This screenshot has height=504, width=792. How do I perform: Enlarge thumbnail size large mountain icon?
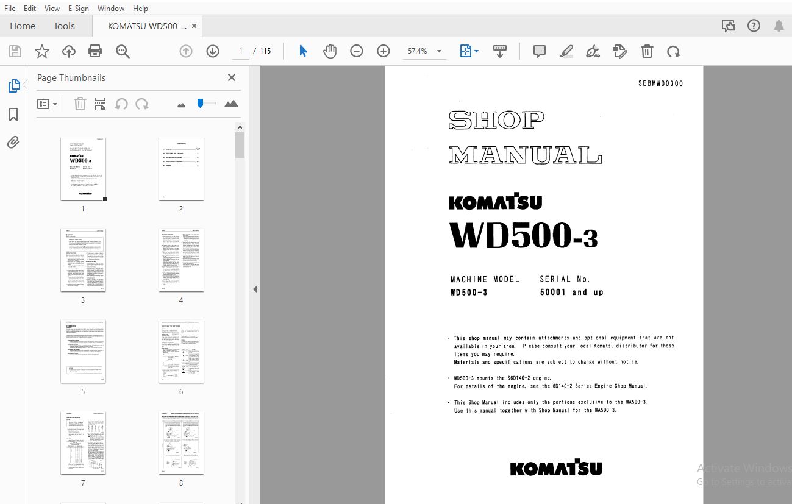pyautogui.click(x=231, y=104)
